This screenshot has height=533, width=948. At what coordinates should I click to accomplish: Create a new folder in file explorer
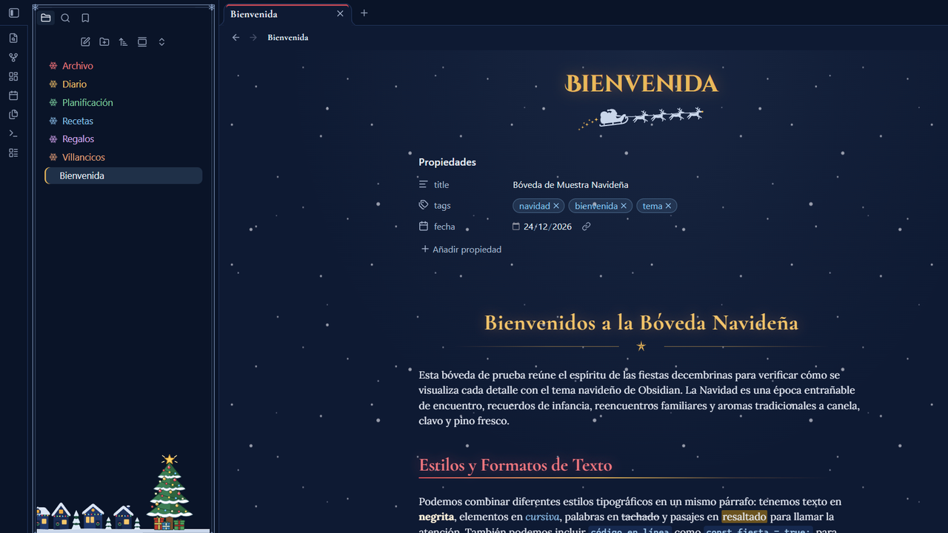coord(104,42)
